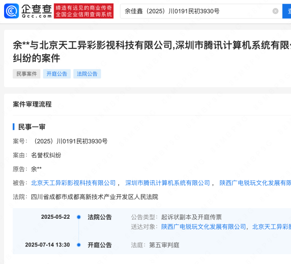
Task: Open 陕西广电锐玩文化发展有限公司 in the 被告 row
Action: coord(255,183)
